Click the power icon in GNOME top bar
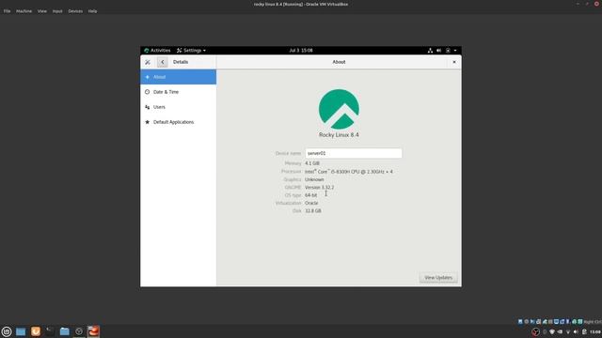 pos(448,50)
